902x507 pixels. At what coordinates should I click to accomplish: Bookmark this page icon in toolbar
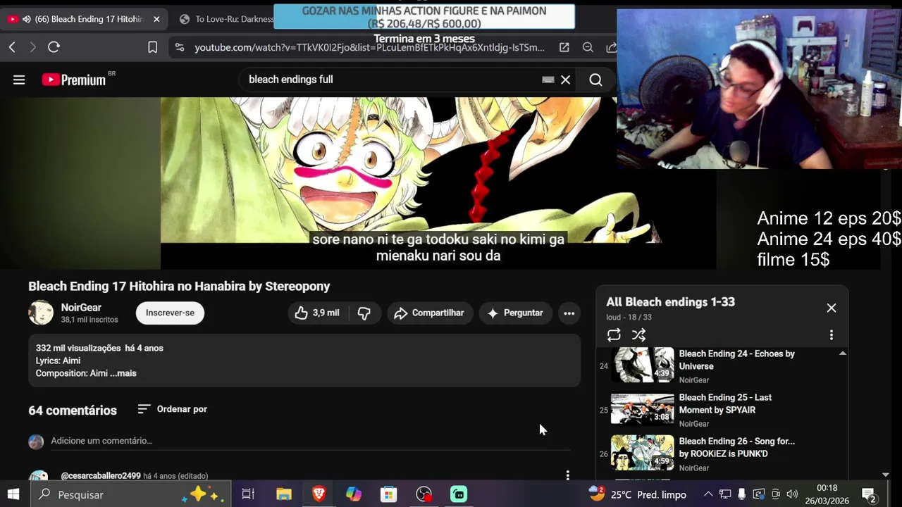click(152, 47)
